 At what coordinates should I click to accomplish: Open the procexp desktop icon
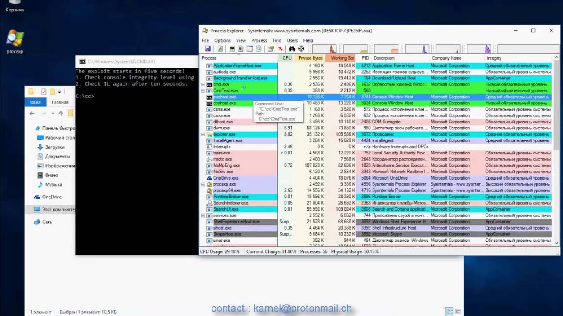(x=15, y=43)
